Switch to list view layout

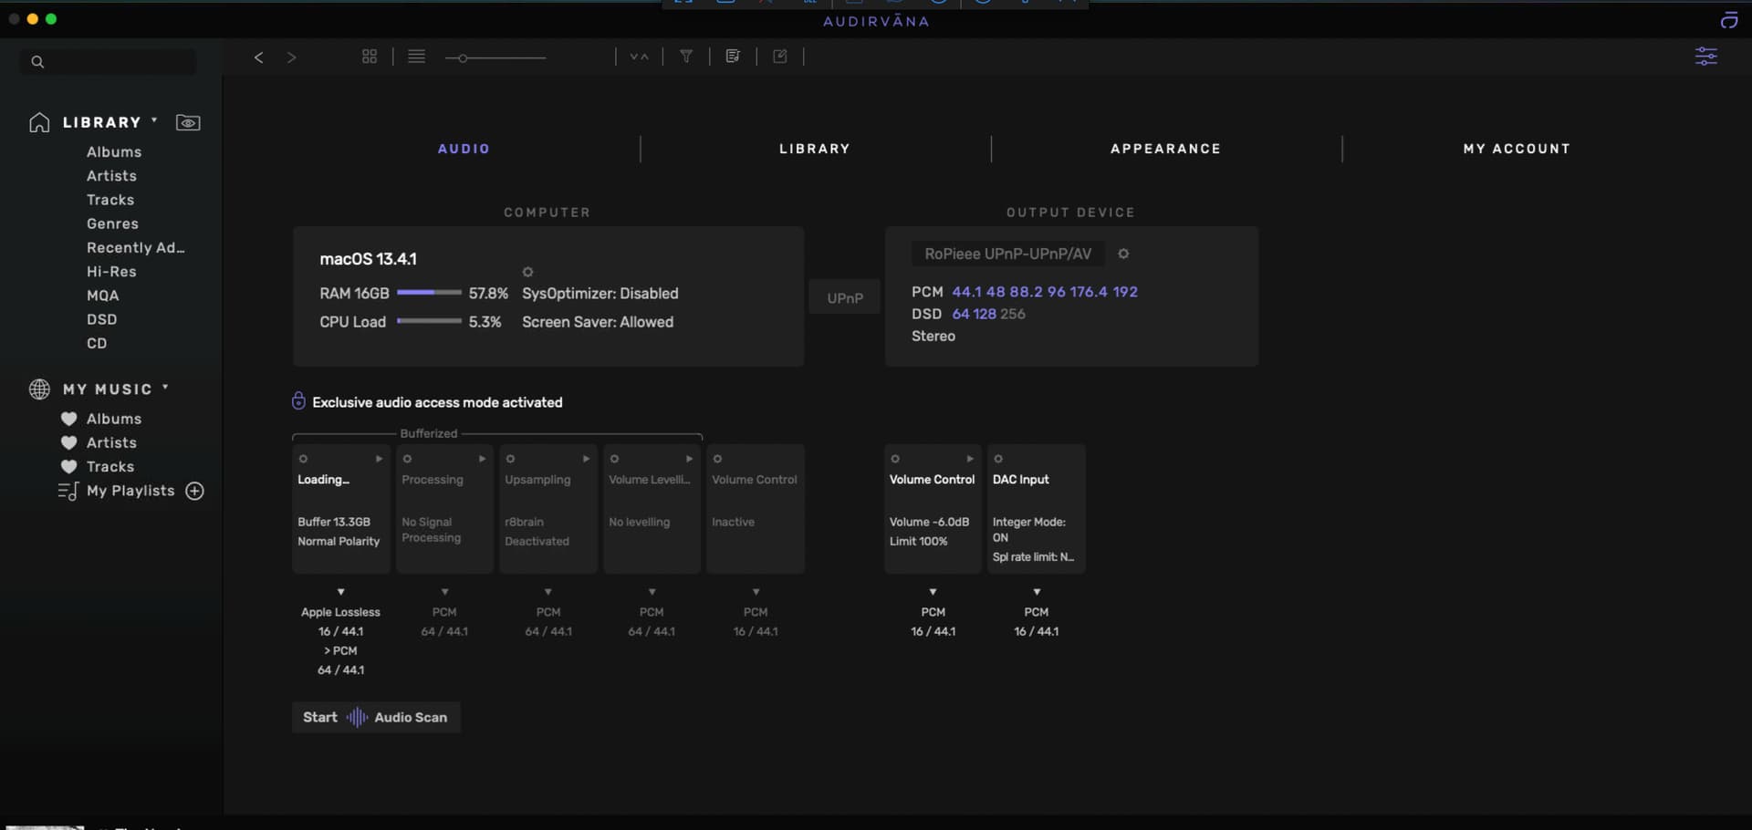click(417, 57)
